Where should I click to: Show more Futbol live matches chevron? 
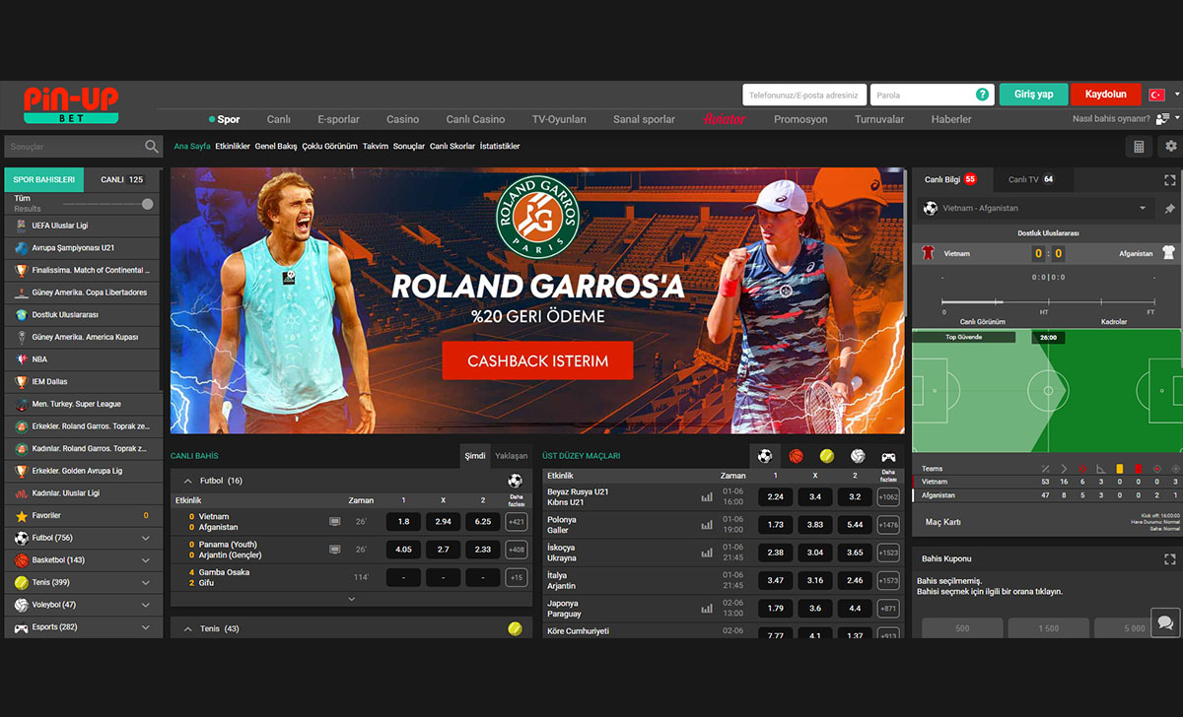point(351,599)
